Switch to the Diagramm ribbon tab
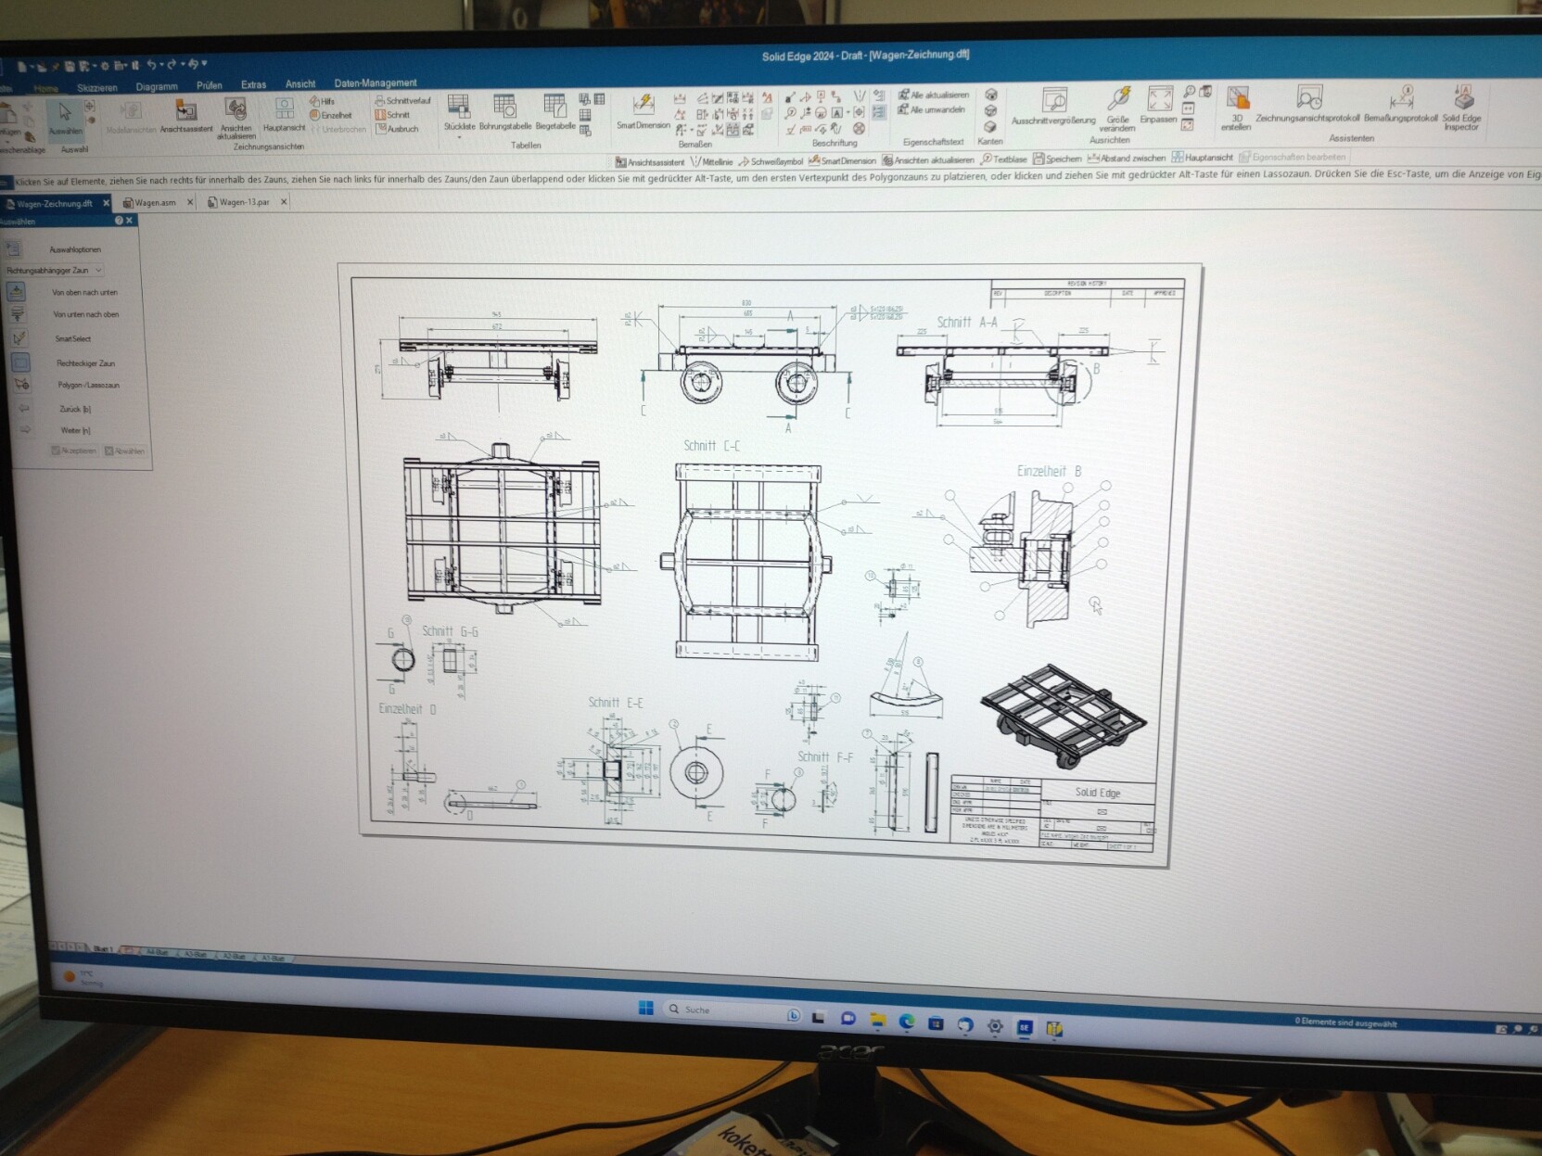Image resolution: width=1542 pixels, height=1156 pixels. tap(156, 86)
